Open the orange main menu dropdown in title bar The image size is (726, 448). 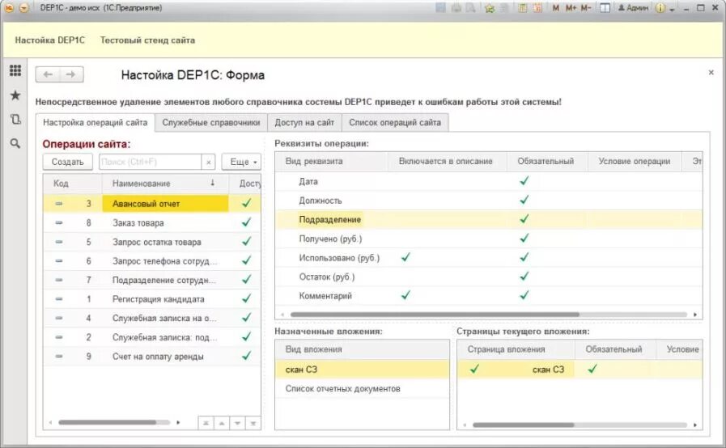[x=24, y=8]
